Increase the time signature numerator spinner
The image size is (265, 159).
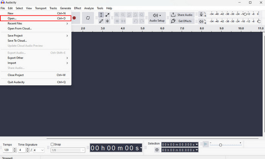click(x=28, y=149)
